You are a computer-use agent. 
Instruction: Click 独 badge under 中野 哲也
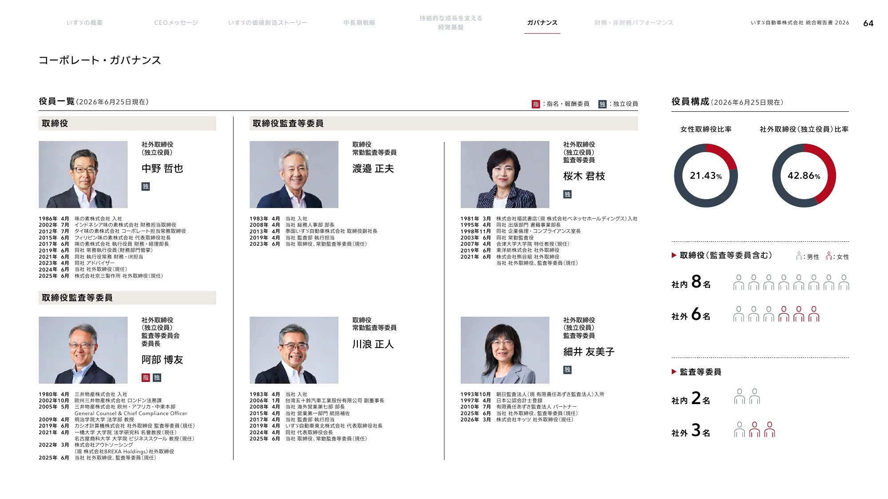coord(146,186)
